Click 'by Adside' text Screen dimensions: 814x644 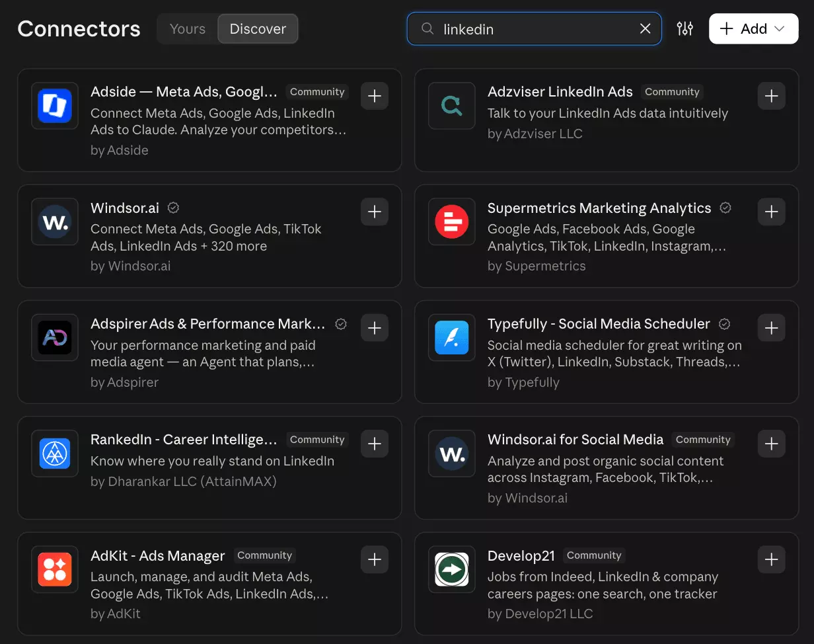(x=120, y=150)
